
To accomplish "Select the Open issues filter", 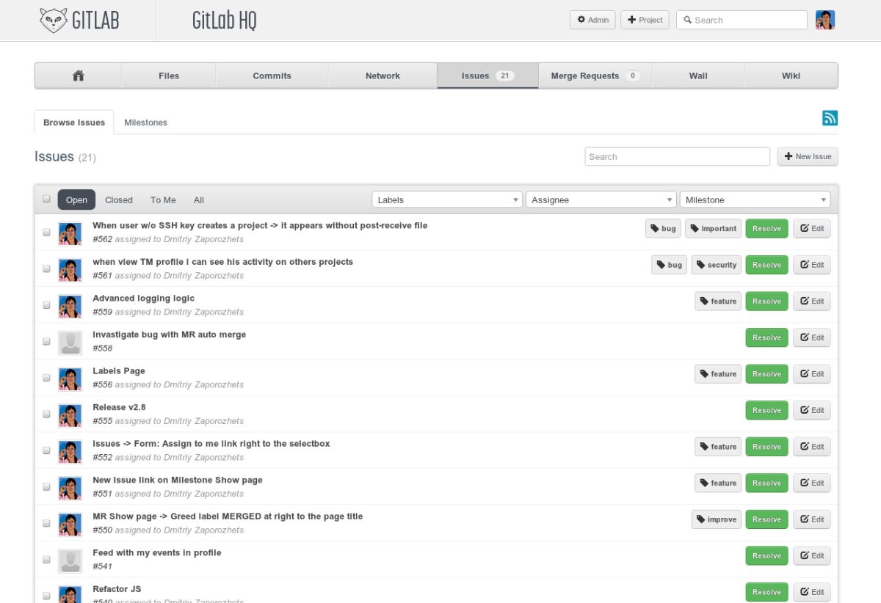I will 76,200.
